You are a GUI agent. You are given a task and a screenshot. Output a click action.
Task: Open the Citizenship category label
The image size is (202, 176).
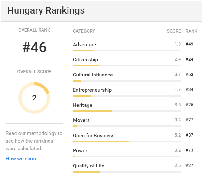[85, 60]
